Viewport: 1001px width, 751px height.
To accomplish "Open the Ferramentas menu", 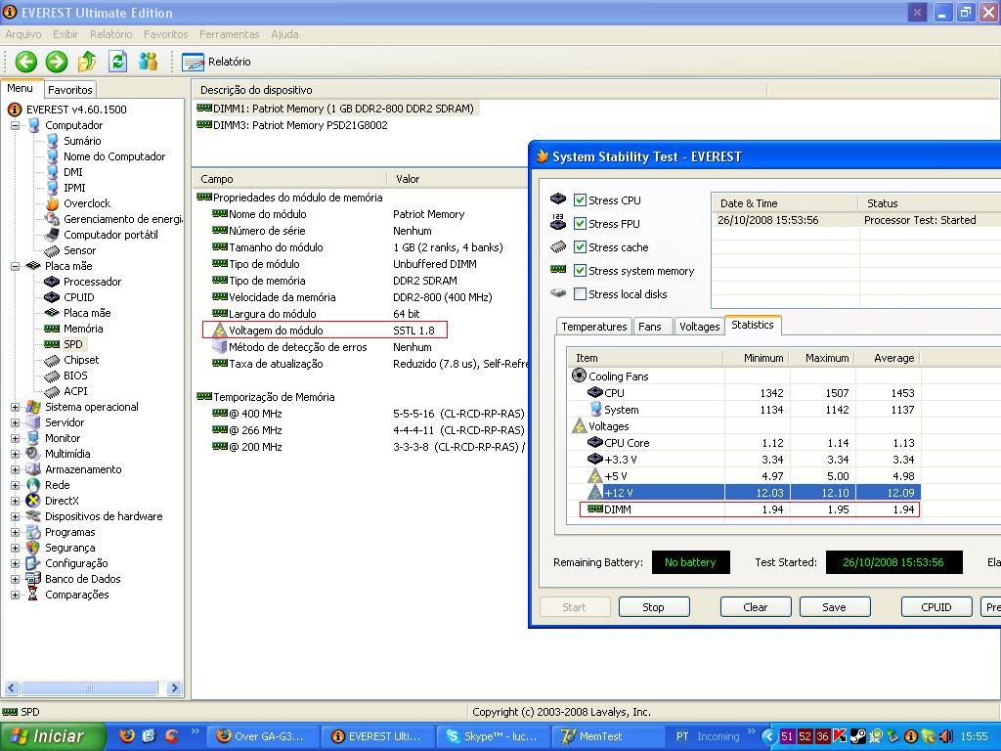I will (229, 34).
